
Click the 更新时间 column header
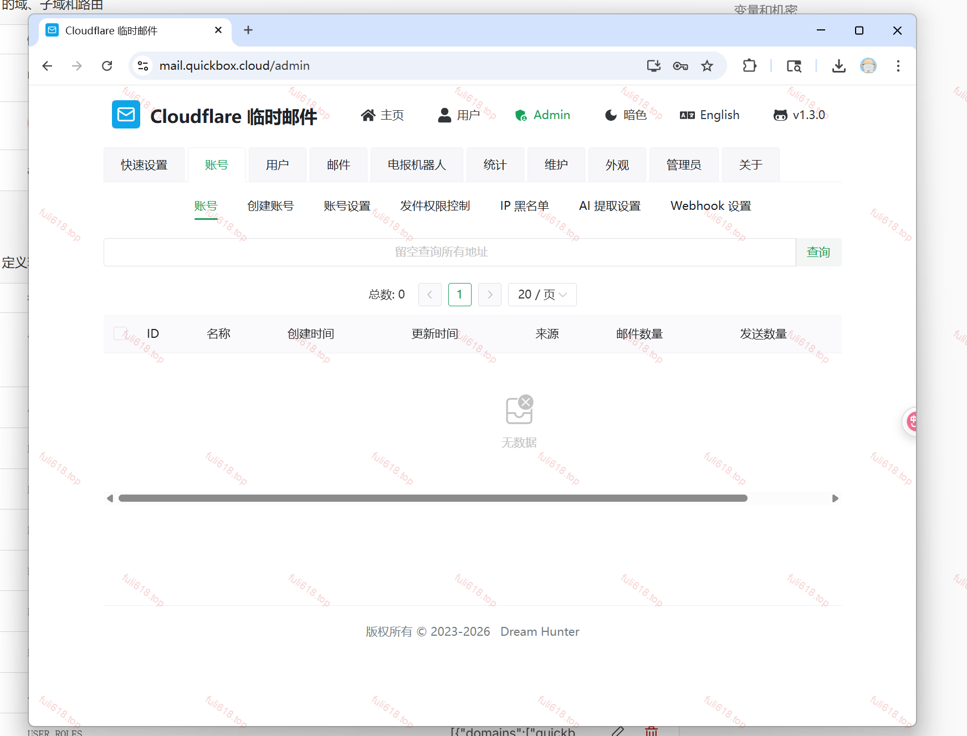pos(434,334)
